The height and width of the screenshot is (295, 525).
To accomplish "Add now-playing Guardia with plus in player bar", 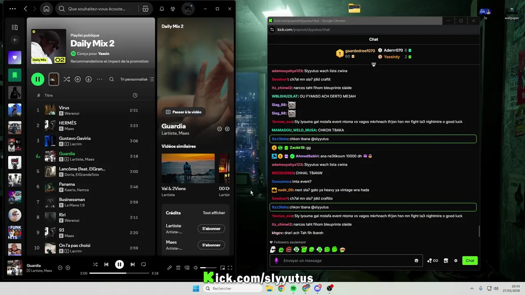I will click(68, 268).
